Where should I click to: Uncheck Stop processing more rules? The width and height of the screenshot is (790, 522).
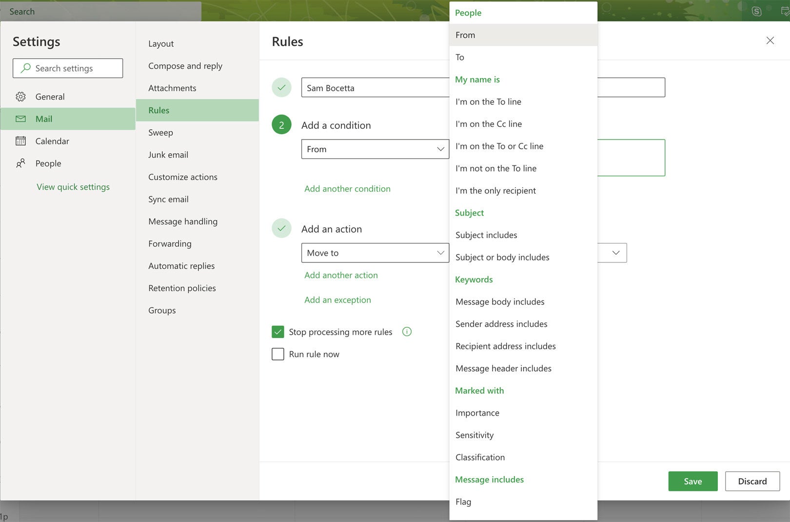278,332
